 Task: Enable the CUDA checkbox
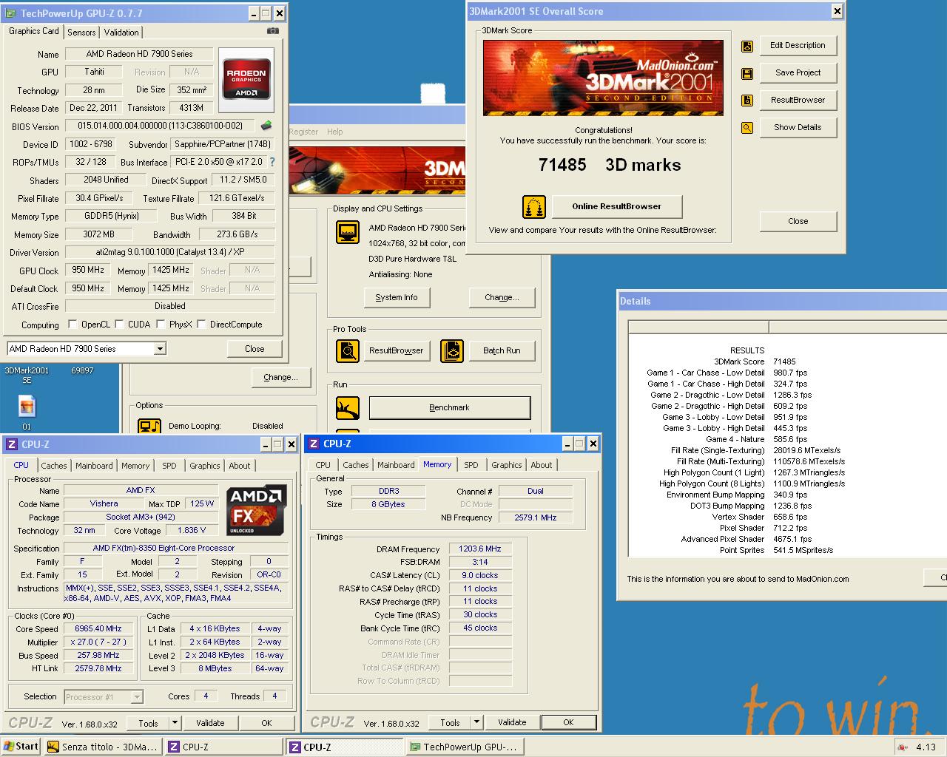tap(118, 324)
